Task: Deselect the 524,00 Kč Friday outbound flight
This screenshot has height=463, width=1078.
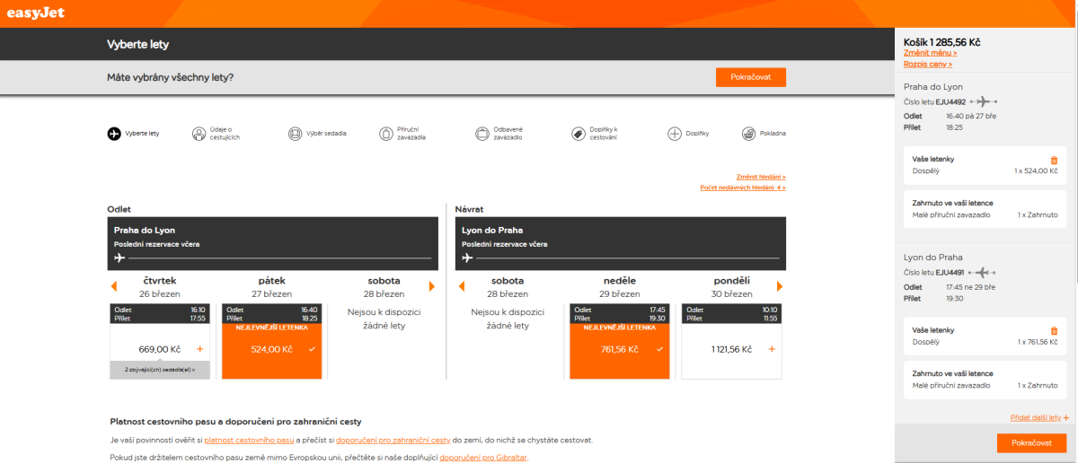Action: coord(271,349)
